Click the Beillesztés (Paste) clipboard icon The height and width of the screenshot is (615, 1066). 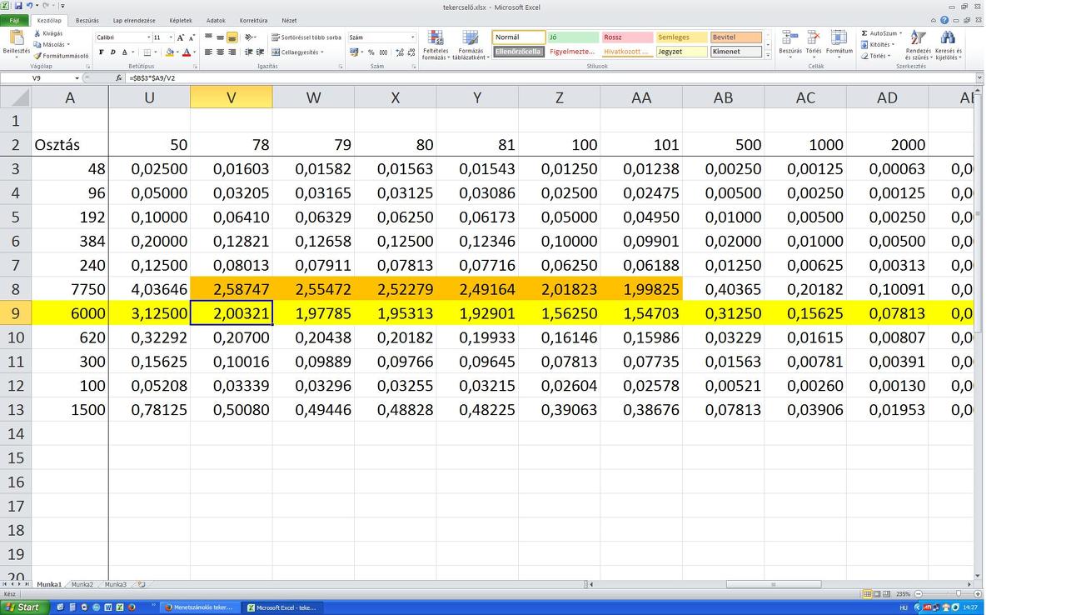[17, 37]
